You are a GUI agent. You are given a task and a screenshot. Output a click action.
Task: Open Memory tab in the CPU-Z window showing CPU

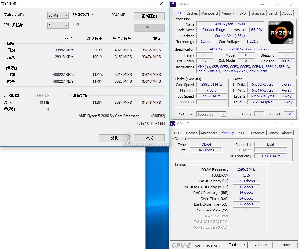[228, 13]
